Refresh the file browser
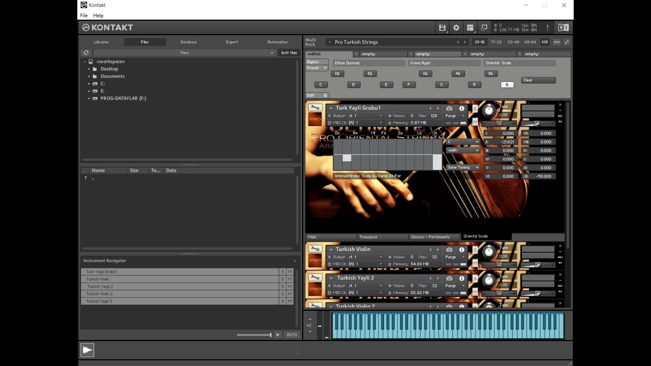The width and height of the screenshot is (651, 366). click(86, 52)
